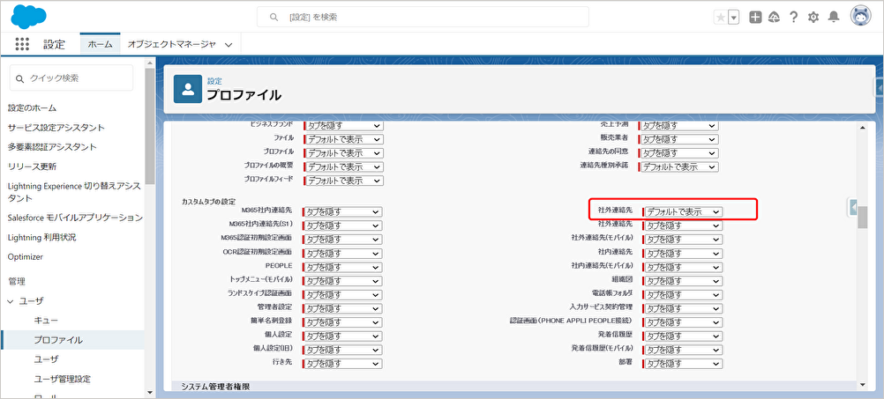Open the help question mark icon
Image resolution: width=884 pixels, height=399 pixels.
pos(794,18)
